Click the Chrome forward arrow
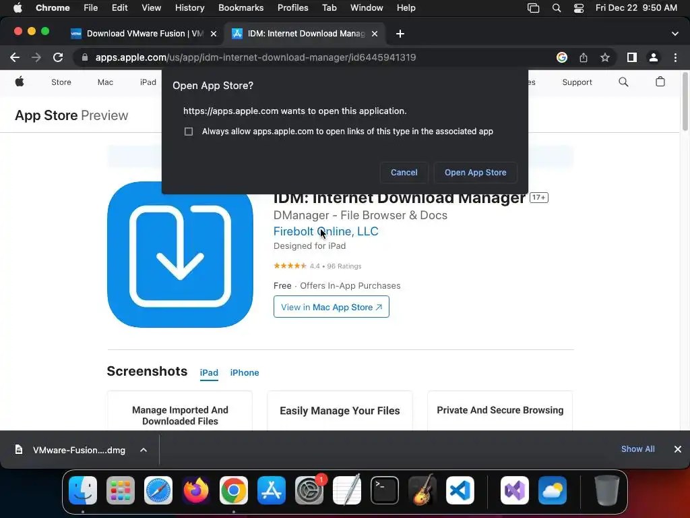Viewport: 690px width, 518px height. [36, 57]
